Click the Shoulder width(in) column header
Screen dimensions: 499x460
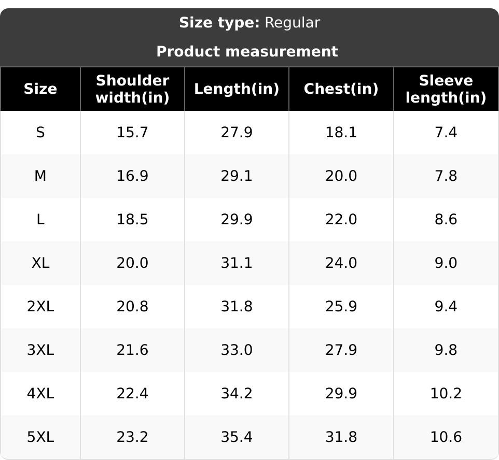(x=133, y=89)
